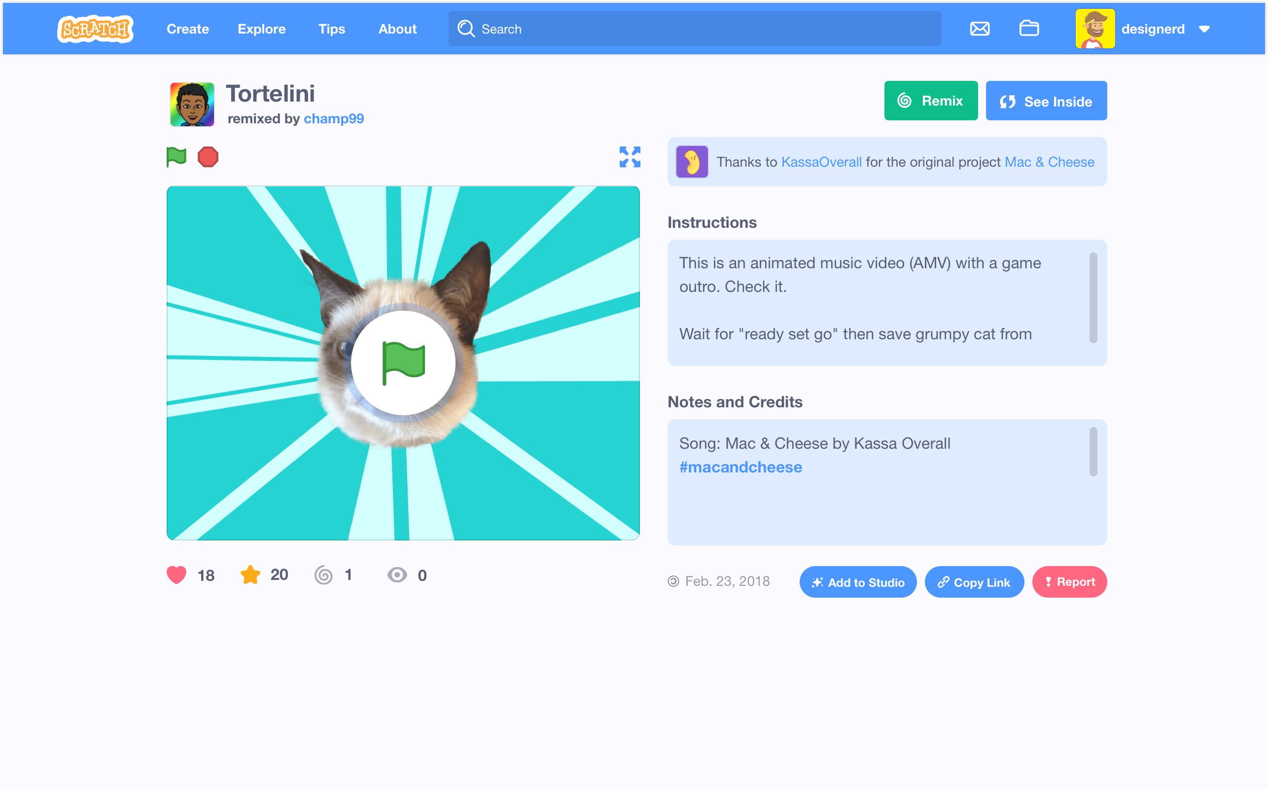Open Mac & Cheese original project link
Screen dimensions: 1268x789
pos(1049,162)
